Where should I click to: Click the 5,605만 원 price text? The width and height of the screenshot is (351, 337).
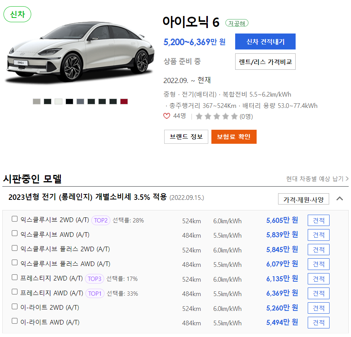[x=282, y=220]
